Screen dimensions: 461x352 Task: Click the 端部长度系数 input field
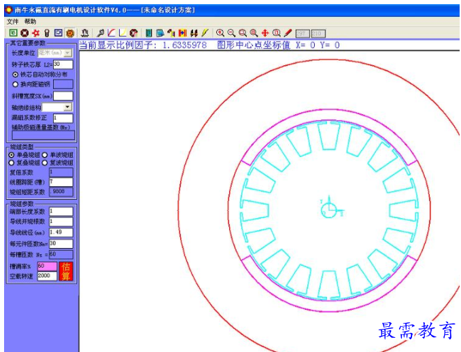click(x=61, y=211)
